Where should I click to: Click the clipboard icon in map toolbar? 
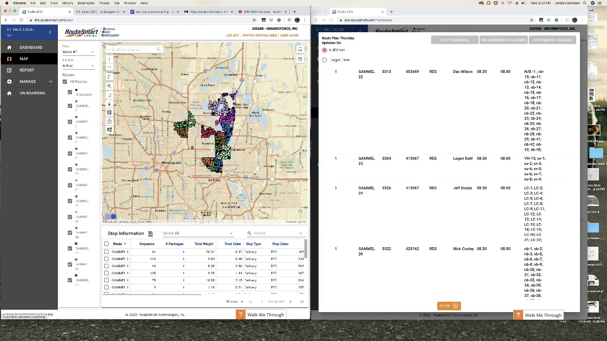(109, 112)
